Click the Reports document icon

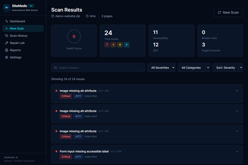[x=6, y=50]
